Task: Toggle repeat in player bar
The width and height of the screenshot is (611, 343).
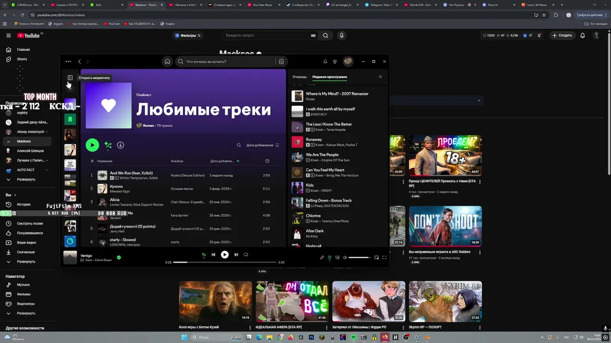Action: [x=246, y=254]
